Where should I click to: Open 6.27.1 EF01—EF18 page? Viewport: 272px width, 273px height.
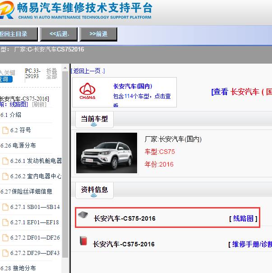[x=34, y=222]
